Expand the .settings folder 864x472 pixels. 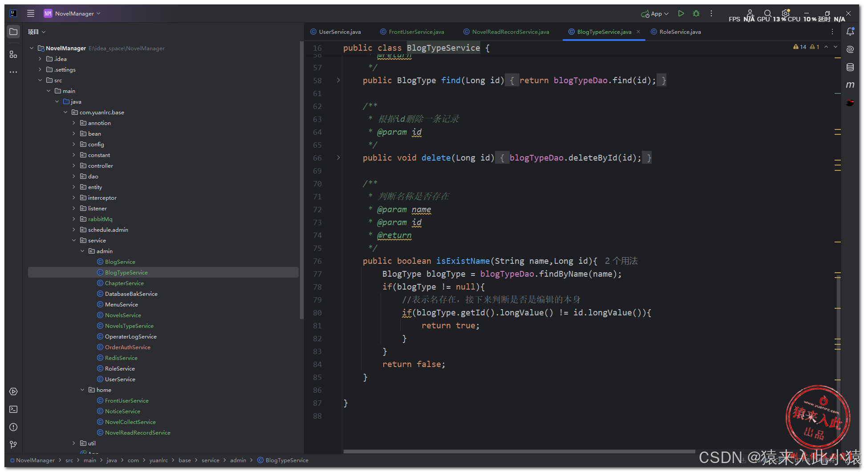tap(40, 69)
